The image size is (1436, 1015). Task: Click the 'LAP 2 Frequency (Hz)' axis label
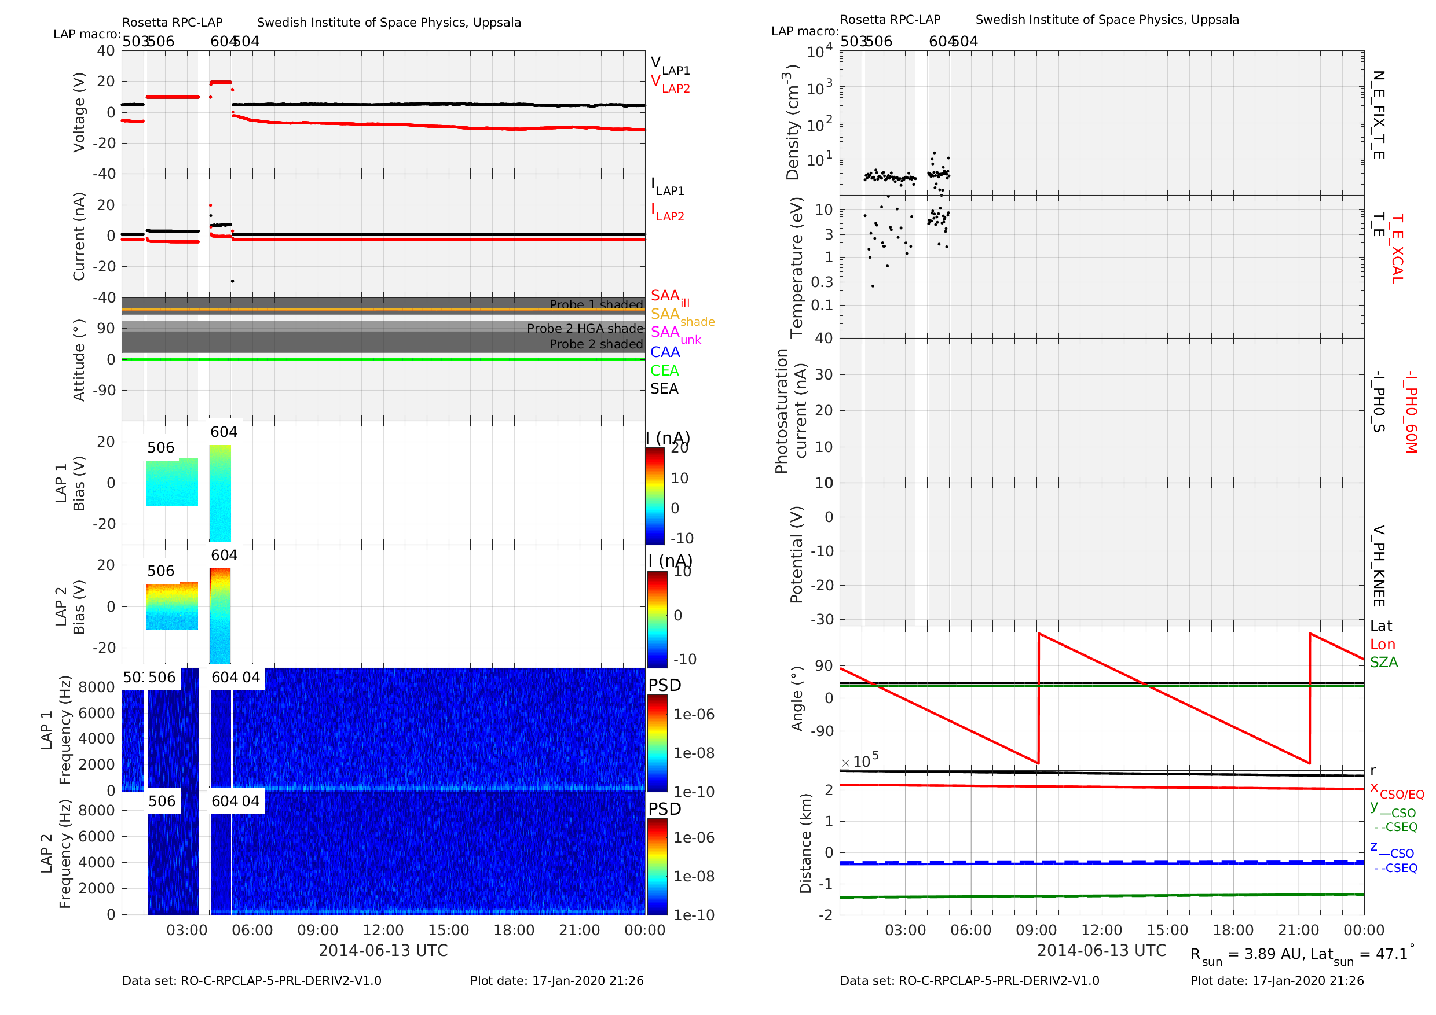[56, 854]
